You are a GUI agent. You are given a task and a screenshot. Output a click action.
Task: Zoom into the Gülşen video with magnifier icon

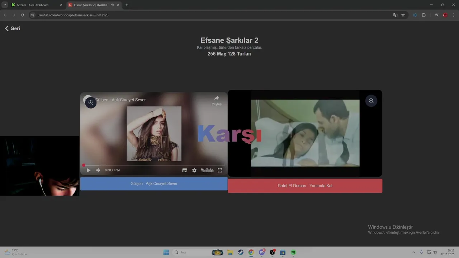[91, 103]
